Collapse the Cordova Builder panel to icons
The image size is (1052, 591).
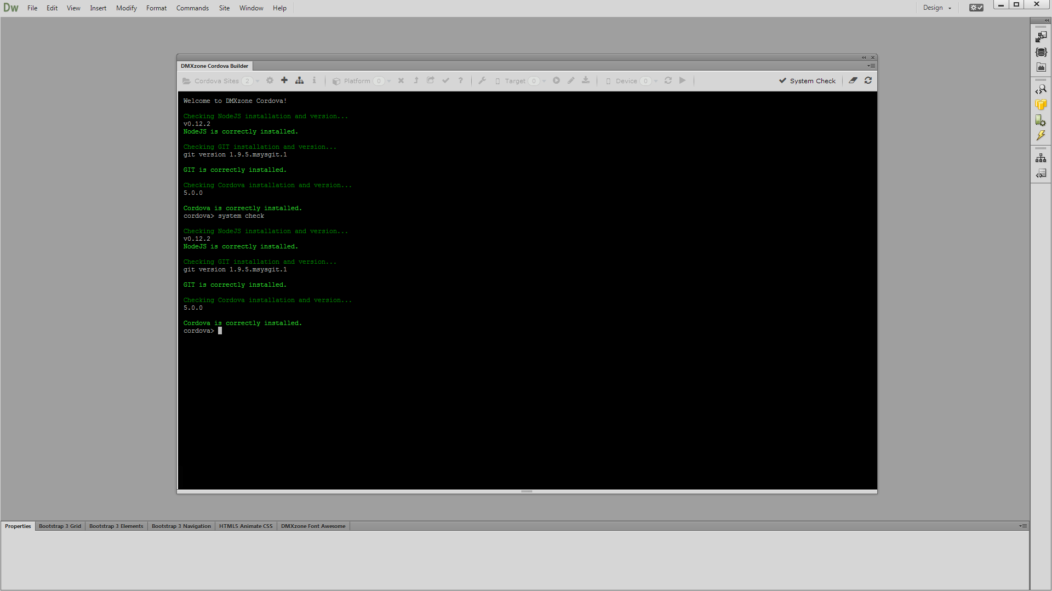pos(864,57)
